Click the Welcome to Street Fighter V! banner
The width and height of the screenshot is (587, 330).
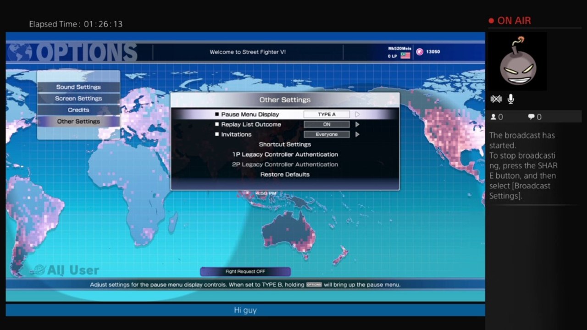[x=248, y=52]
